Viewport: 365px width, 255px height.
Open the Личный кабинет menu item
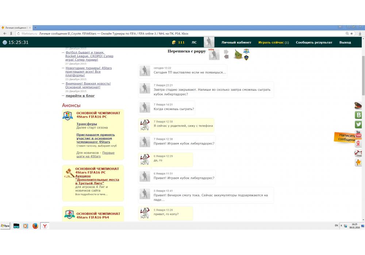click(236, 42)
